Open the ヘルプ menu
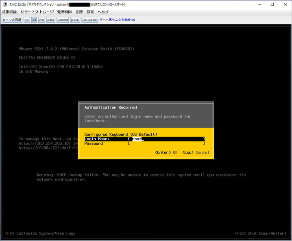292x241 pixels. 103,12
